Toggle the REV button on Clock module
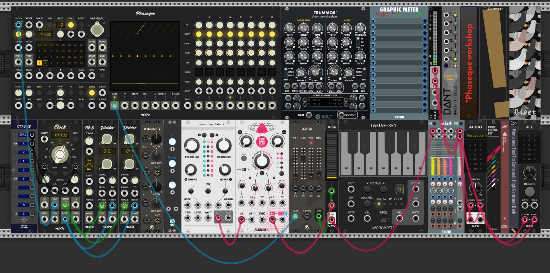Screen dimensions: 550x273 click(75, 139)
